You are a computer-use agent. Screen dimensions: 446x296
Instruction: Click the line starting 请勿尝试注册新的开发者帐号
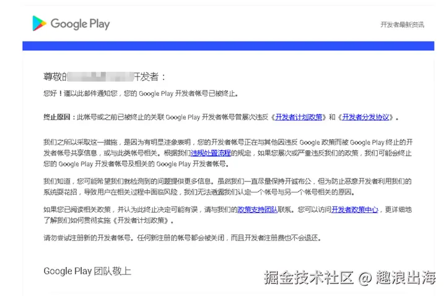click(182, 238)
